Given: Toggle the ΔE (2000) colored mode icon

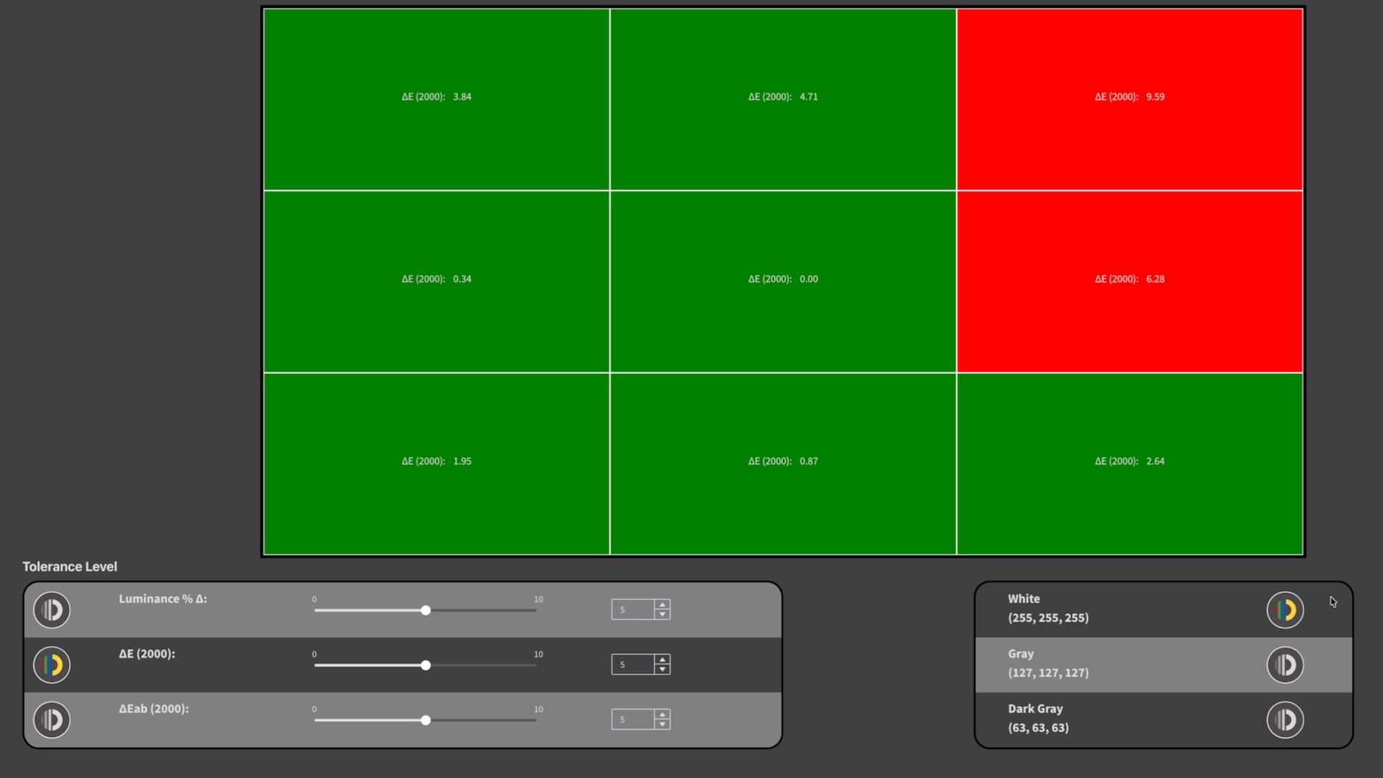Looking at the screenshot, I should pyautogui.click(x=52, y=665).
